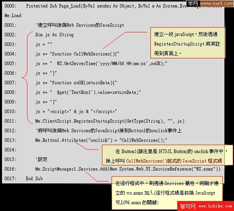Image resolution: width=234 pixels, height=211 pixels.
Task: Click the '設定' comment on line 0015
Action: click(42, 159)
